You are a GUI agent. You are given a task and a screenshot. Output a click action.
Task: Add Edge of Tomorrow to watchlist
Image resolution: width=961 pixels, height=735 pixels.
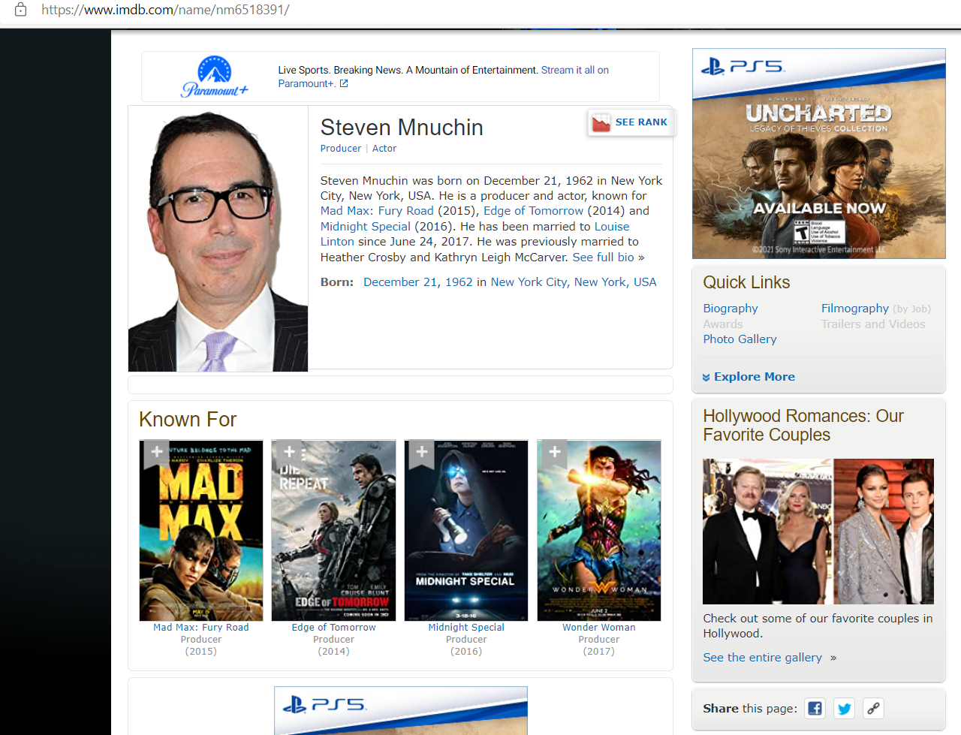pos(289,453)
